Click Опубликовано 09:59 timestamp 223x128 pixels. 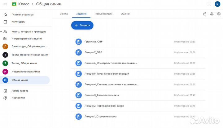185,42
